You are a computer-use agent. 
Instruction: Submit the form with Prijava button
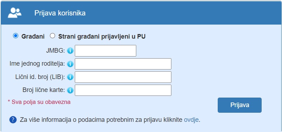(x=240, y=105)
